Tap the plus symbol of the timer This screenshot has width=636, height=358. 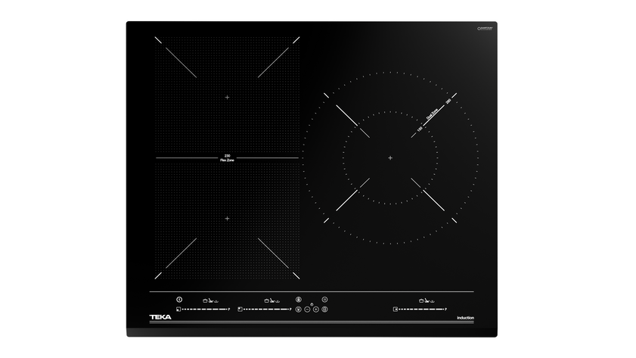pos(316,310)
